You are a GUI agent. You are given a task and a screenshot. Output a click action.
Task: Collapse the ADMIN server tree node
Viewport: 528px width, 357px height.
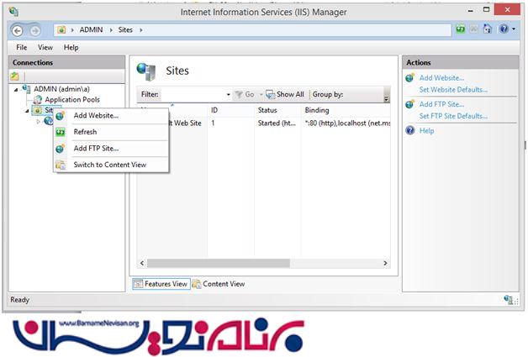[x=16, y=90]
